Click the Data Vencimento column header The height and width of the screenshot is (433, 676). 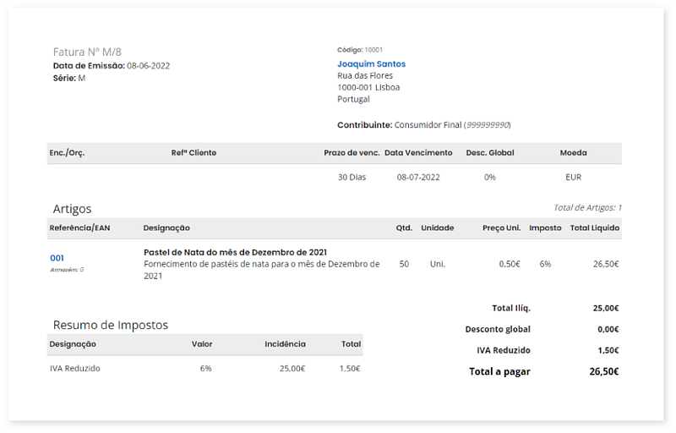[x=418, y=153]
